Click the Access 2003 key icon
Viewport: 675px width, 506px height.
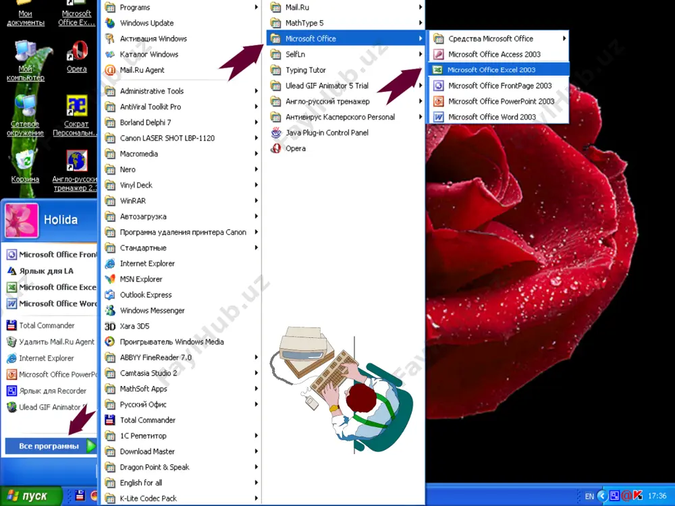[438, 54]
